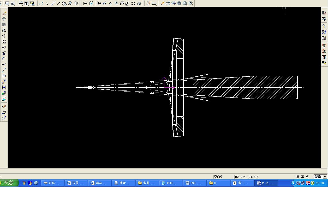
Task: Switch to BSH2... taskbar button
Action: (x=170, y=183)
